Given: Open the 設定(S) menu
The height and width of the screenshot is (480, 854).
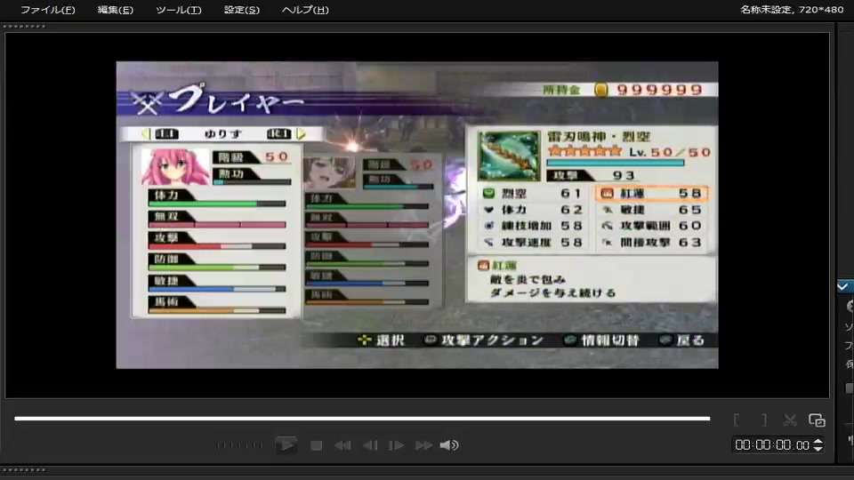Looking at the screenshot, I should (x=242, y=10).
